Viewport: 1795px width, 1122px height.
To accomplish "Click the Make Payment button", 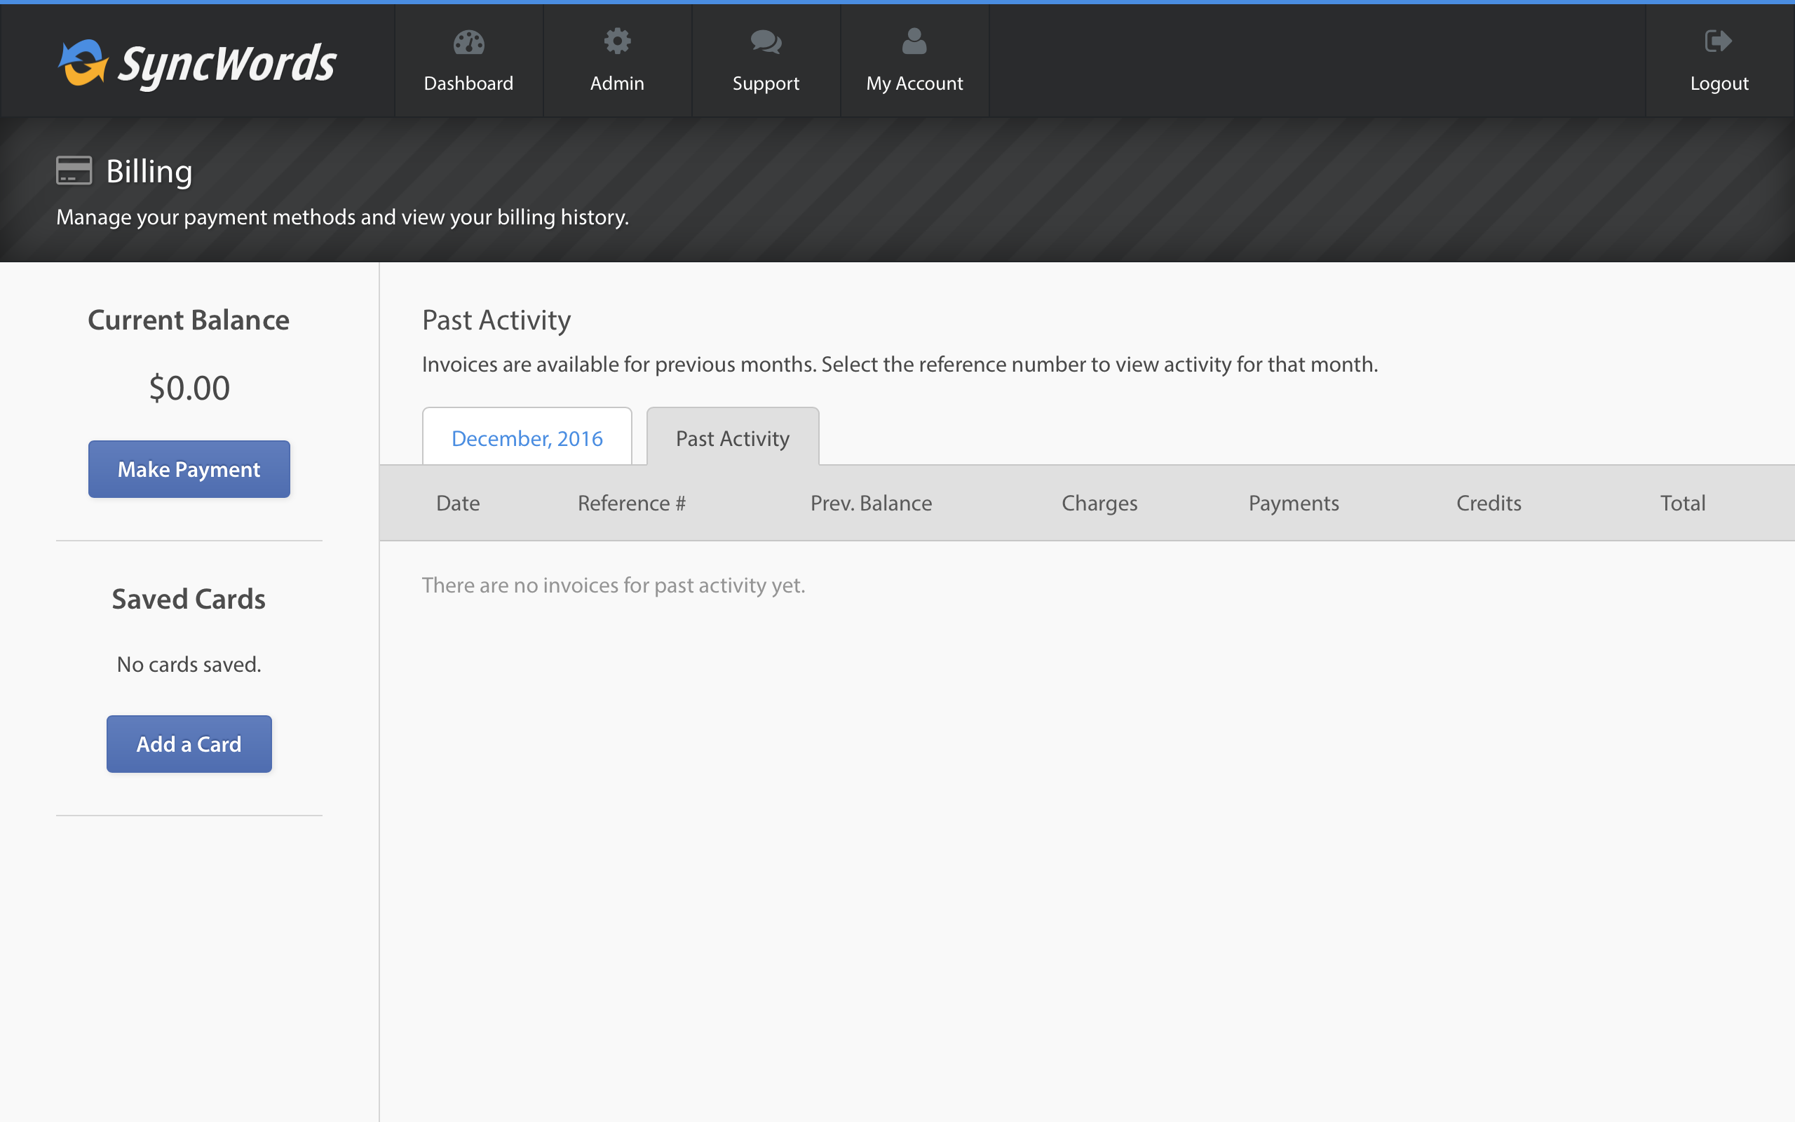I will click(x=189, y=469).
